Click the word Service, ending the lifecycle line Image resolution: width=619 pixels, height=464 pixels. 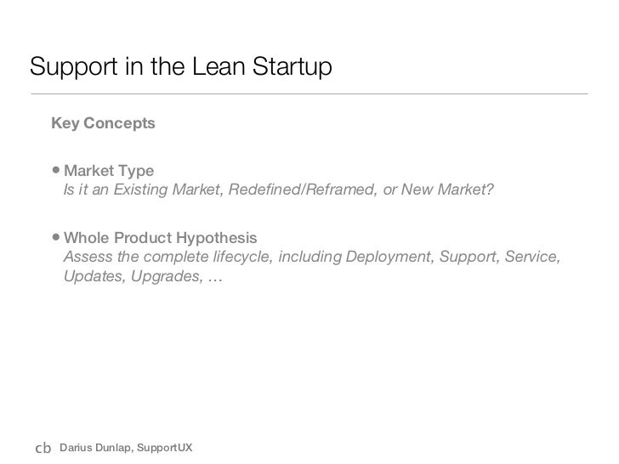534,257
